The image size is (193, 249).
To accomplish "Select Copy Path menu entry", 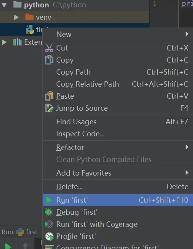I will point(118,72).
